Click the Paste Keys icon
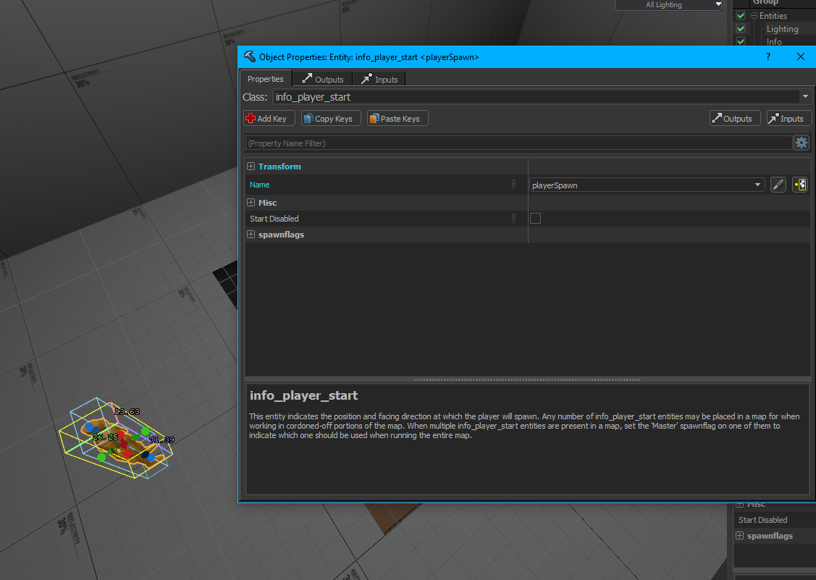This screenshot has width=816, height=580. pyautogui.click(x=375, y=118)
